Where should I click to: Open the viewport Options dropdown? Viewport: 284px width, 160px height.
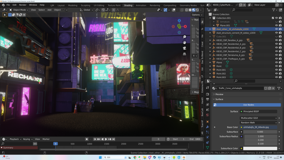[x=197, y=15]
